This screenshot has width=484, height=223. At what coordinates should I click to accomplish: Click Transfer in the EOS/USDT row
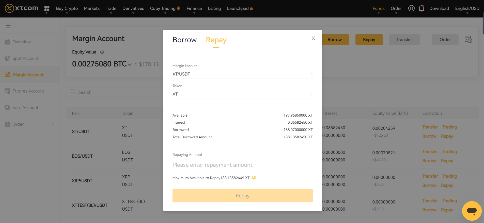point(430,152)
